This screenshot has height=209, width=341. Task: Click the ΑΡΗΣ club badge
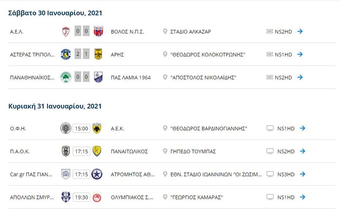[98, 54]
